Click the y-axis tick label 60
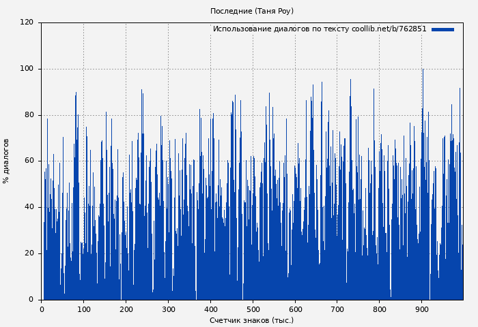Screen dimensions: 478x327 [x=29, y=161]
